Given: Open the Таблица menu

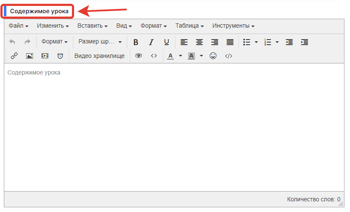Looking at the screenshot, I should (x=189, y=26).
